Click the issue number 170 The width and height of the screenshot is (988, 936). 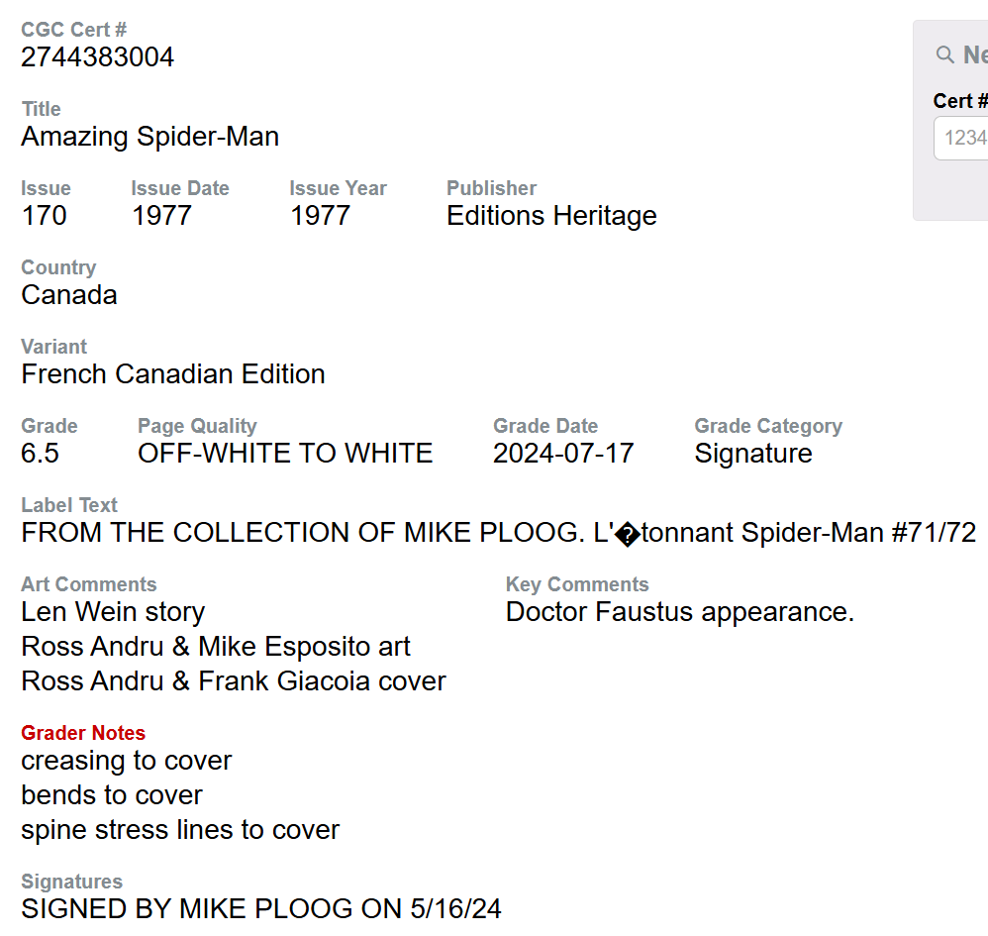pos(44,216)
